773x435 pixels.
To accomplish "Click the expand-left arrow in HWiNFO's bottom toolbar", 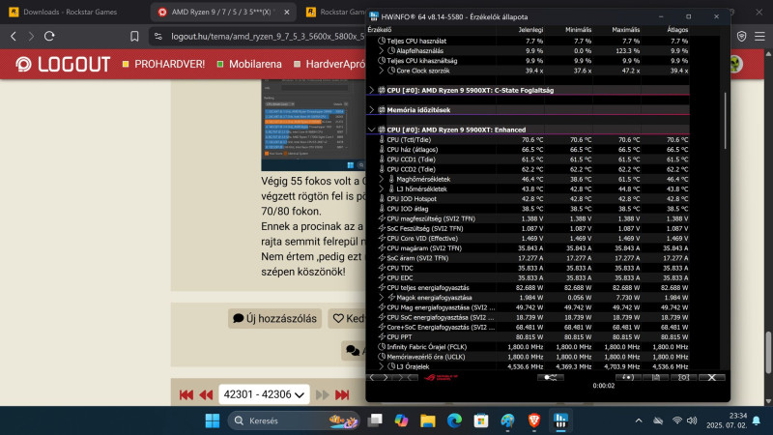I will (x=373, y=377).
